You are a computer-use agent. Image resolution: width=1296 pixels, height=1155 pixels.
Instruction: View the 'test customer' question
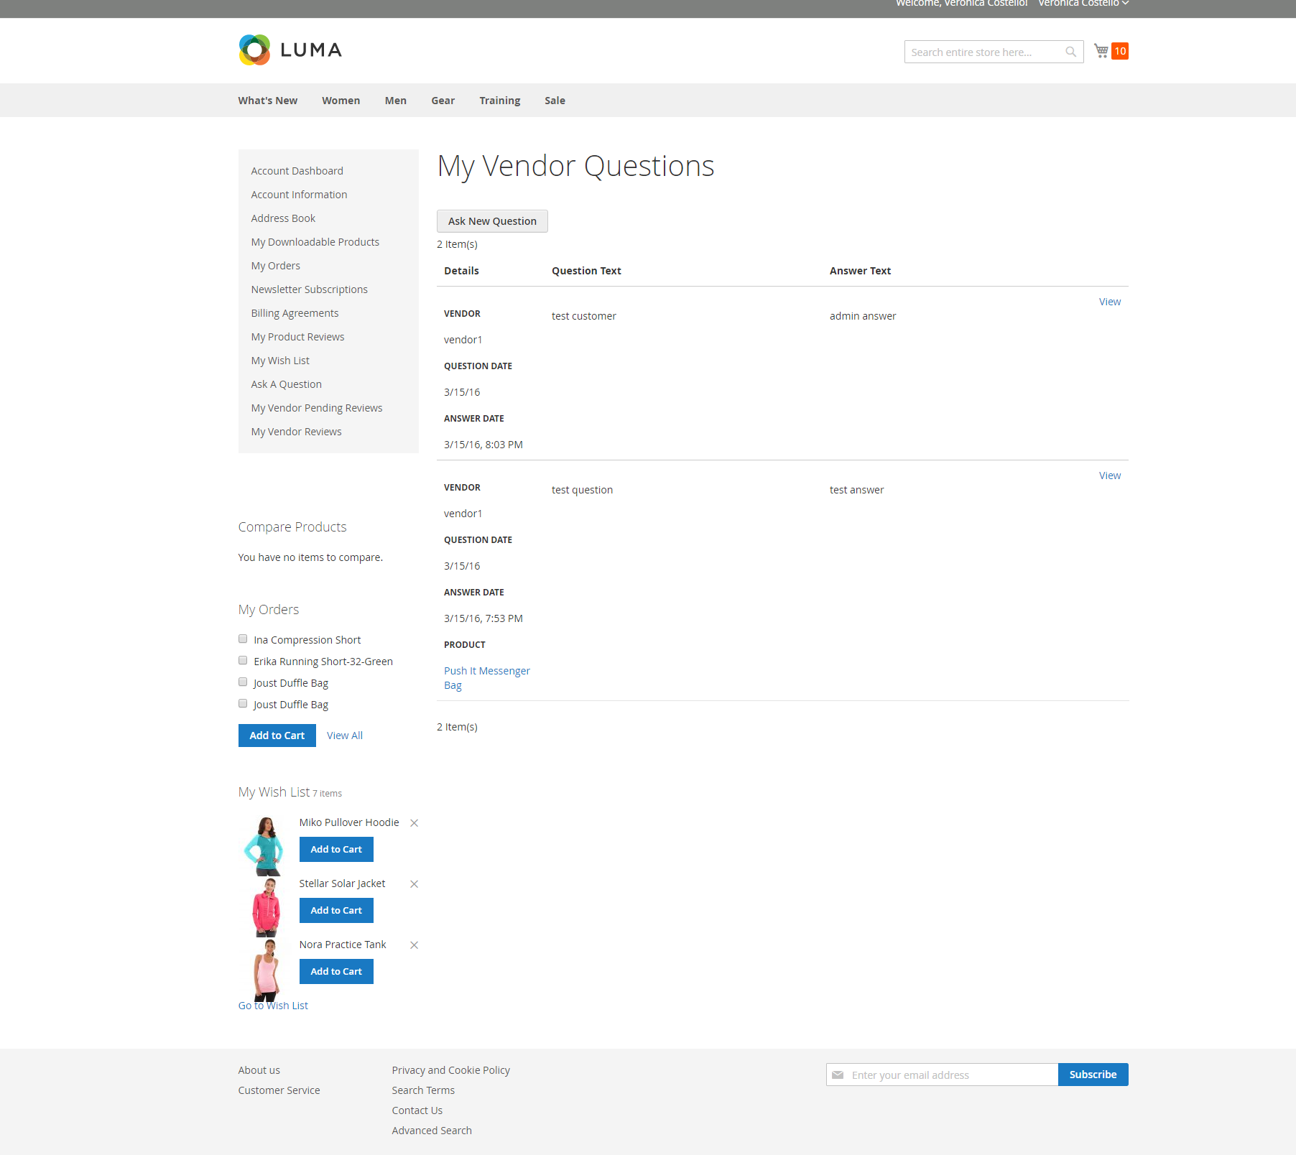1110,302
